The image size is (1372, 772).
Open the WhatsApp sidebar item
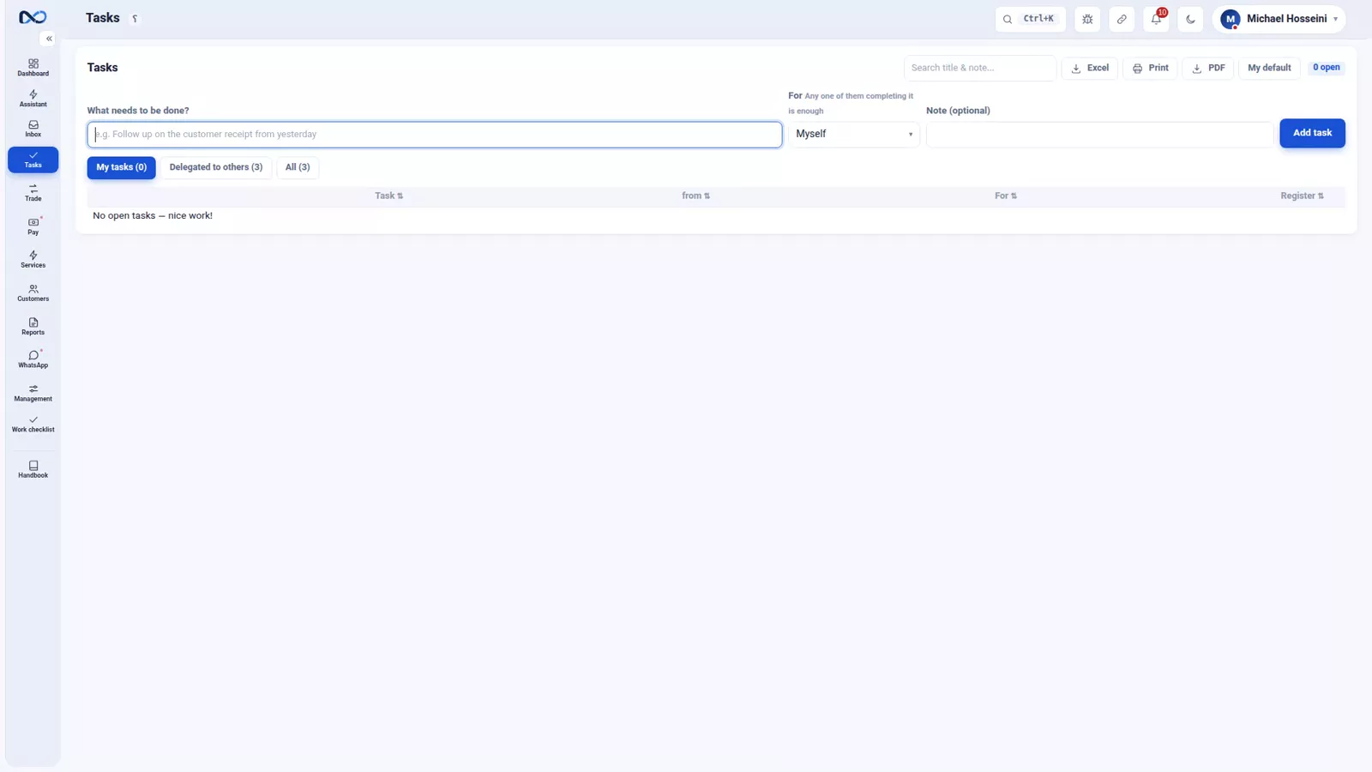tap(33, 359)
